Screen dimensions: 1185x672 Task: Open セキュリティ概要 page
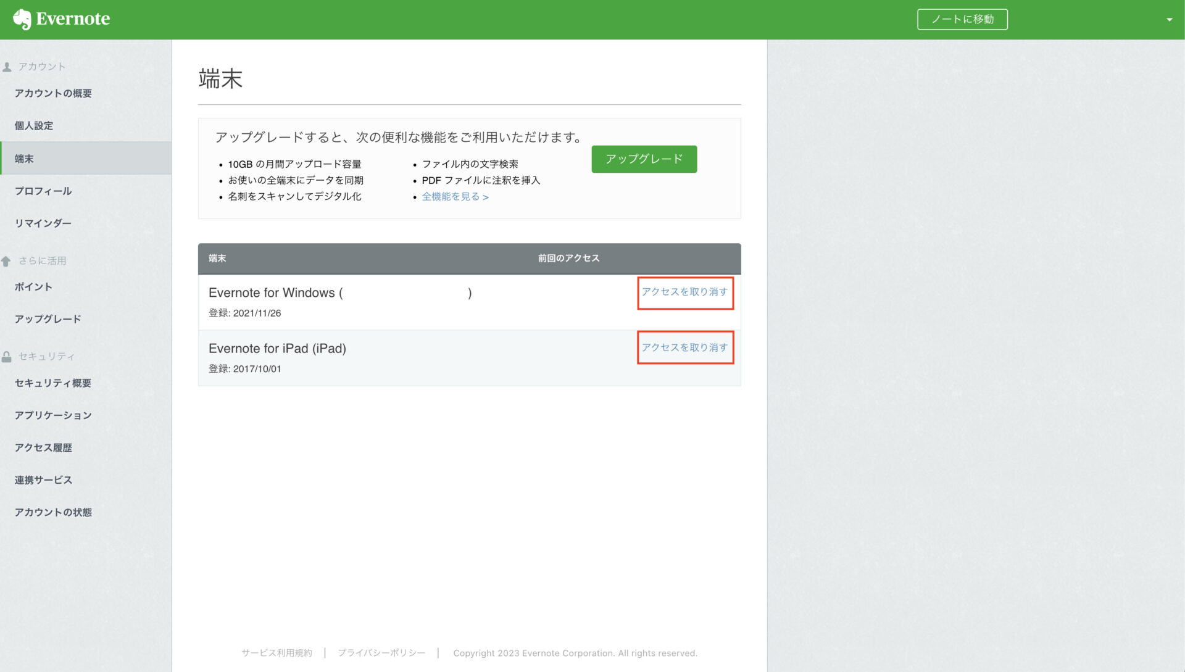53,383
